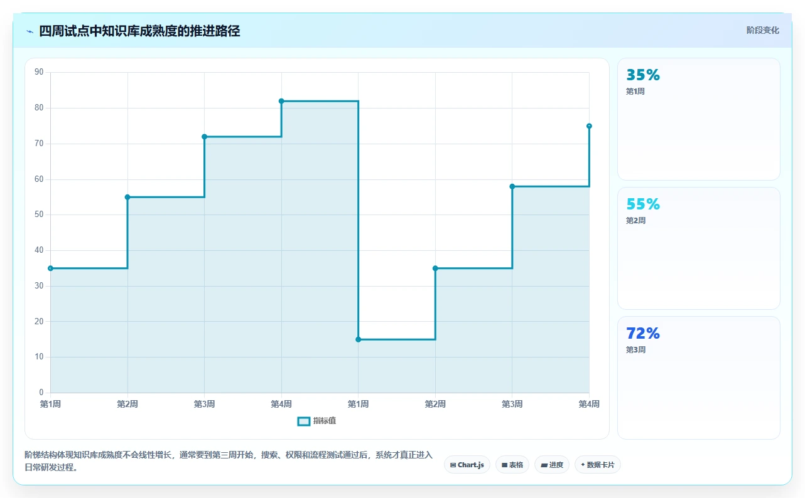Click the 72% value card

[699, 378]
